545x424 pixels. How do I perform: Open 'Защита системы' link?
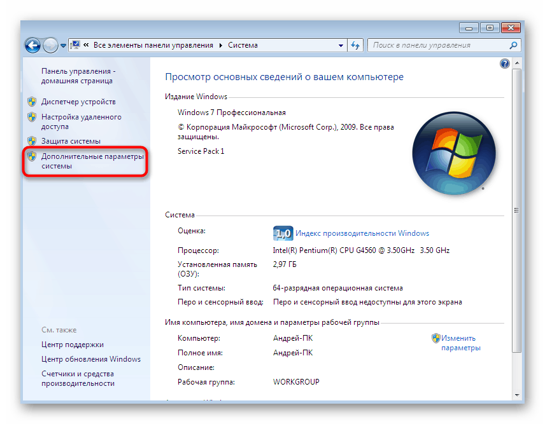(71, 141)
